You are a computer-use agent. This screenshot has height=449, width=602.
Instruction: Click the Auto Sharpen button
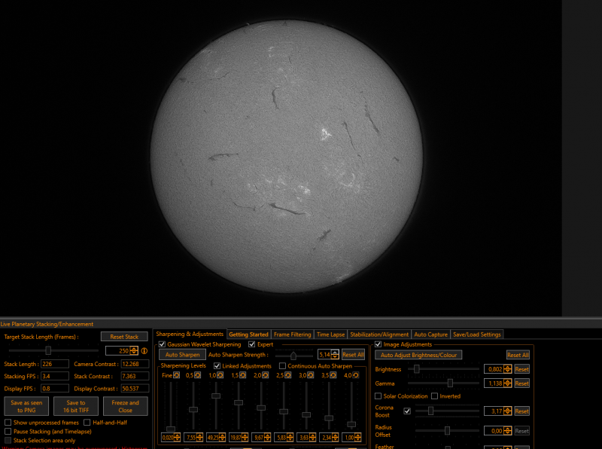click(x=183, y=355)
